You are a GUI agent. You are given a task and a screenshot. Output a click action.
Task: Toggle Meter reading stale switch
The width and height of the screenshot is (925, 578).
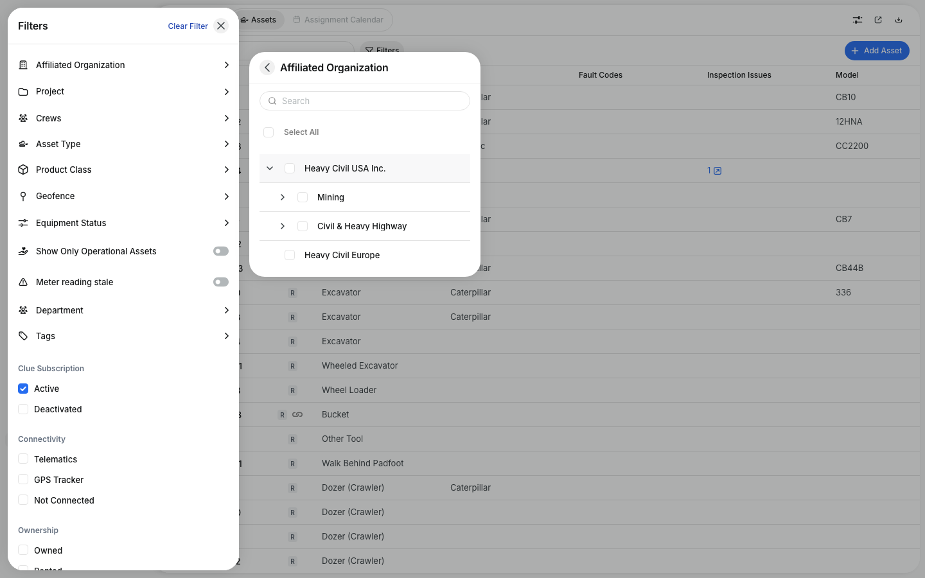pos(221,282)
